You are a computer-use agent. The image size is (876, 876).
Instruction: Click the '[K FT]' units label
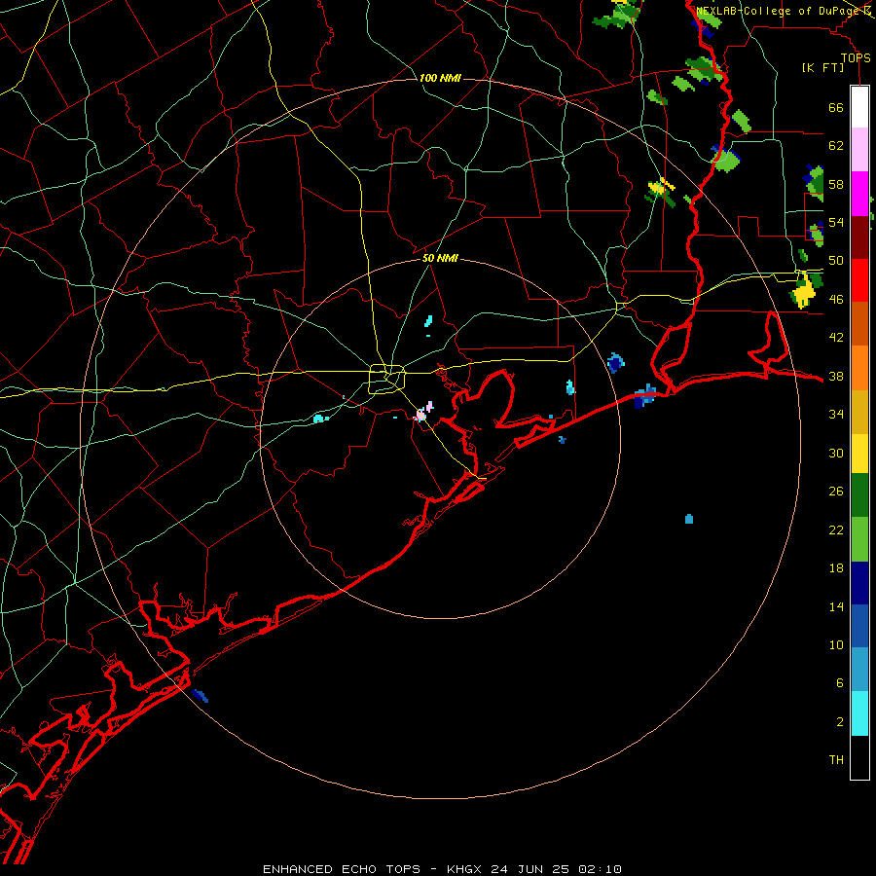822,67
